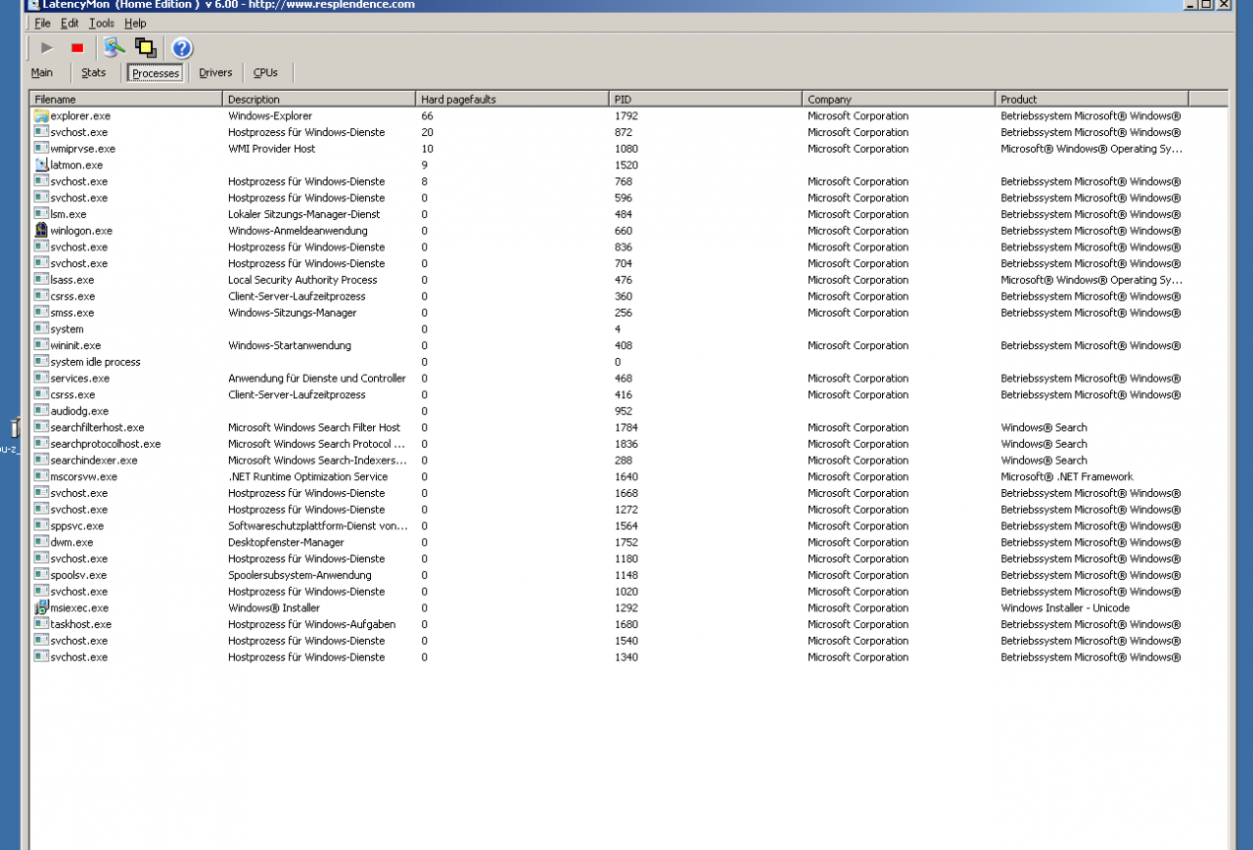Viewport: 1253px width, 850px height.
Task: Select the csrss.exe row with PID 416
Action: (x=628, y=394)
